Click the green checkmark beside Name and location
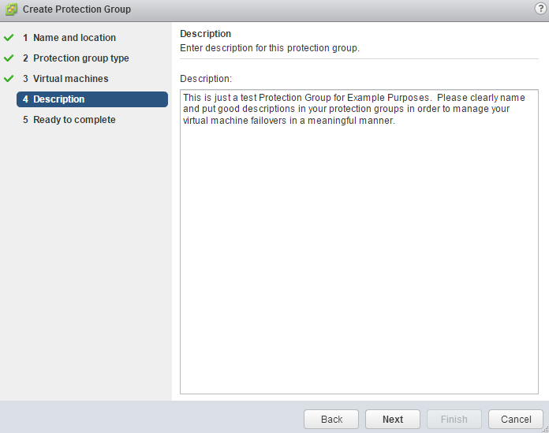 (x=9, y=38)
